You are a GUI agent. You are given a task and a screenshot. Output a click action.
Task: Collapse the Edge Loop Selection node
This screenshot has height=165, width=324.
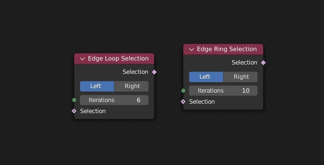coord(83,59)
